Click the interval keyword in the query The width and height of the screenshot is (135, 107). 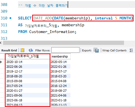tap(104, 18)
